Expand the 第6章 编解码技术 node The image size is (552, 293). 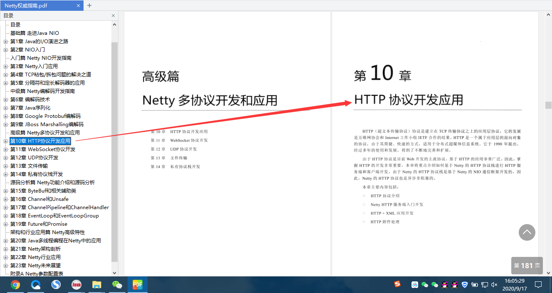pyautogui.click(x=6, y=100)
